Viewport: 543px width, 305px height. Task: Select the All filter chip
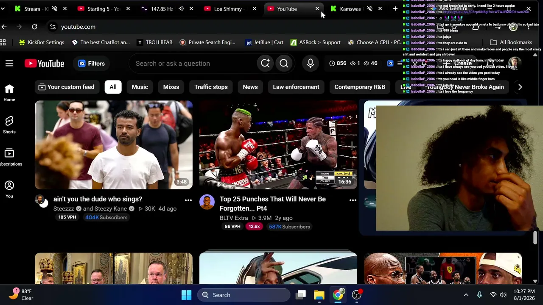[x=113, y=87]
